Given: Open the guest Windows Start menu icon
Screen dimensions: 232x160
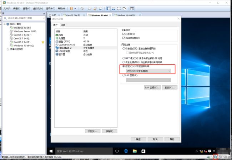Looking at the screenshot, I should click(51, 151).
